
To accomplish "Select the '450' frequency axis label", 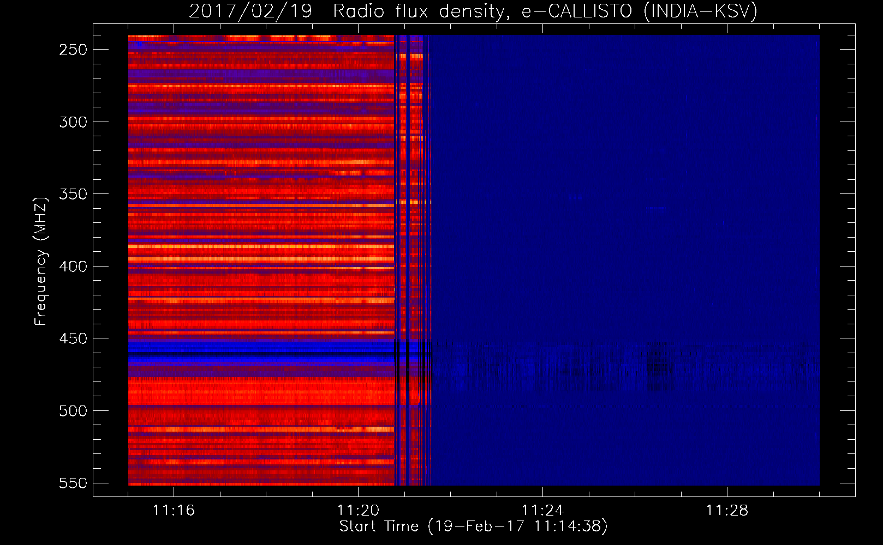I will click(73, 338).
